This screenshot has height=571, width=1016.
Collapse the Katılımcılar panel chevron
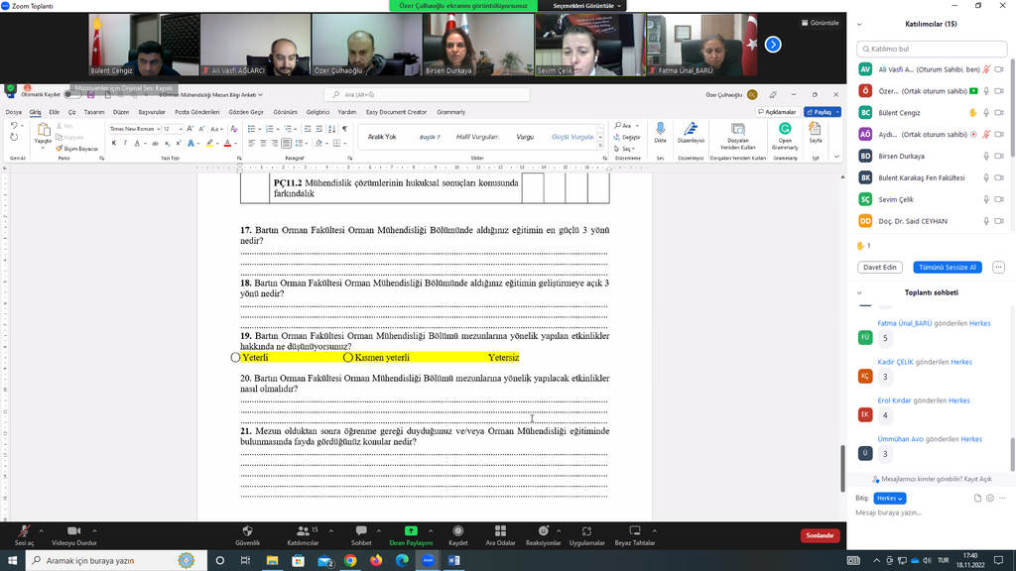859,24
